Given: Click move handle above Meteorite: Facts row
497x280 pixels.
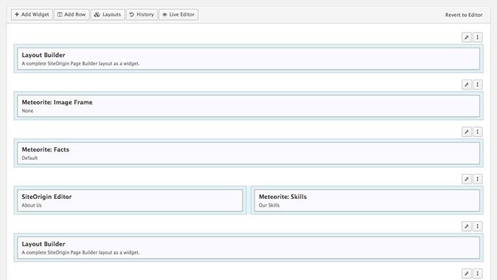Looking at the screenshot, I should click(478, 132).
